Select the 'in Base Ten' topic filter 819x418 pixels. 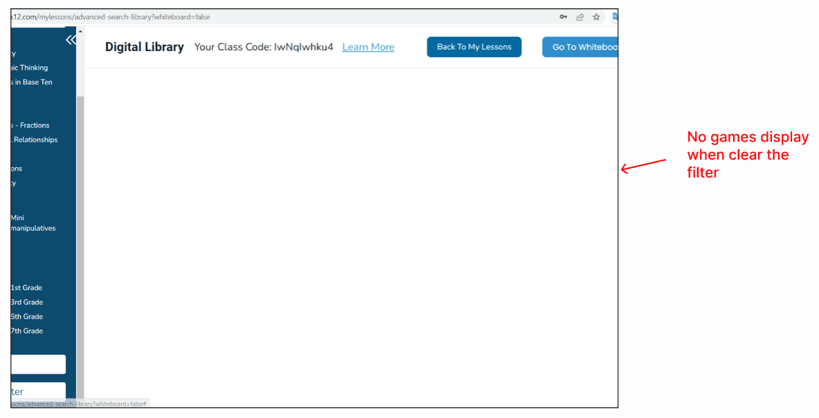[x=31, y=82]
